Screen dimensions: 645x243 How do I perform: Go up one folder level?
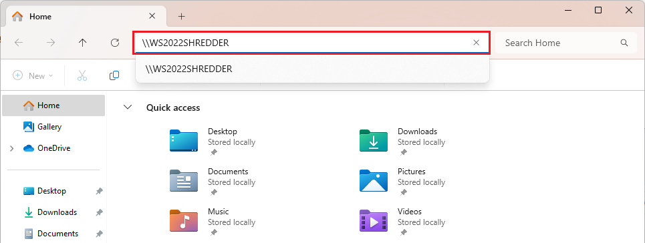83,43
